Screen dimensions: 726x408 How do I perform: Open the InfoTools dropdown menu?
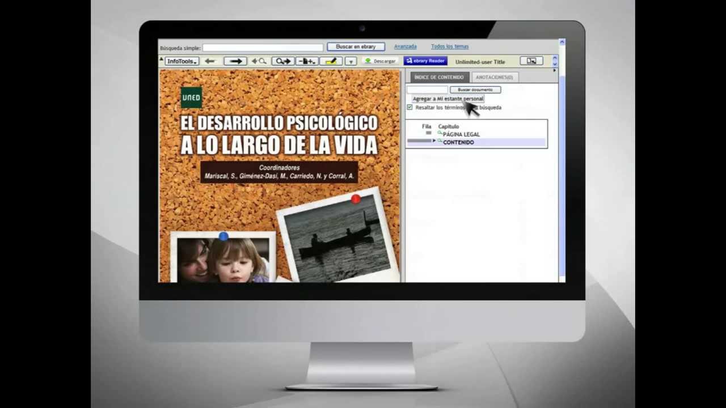click(x=181, y=61)
